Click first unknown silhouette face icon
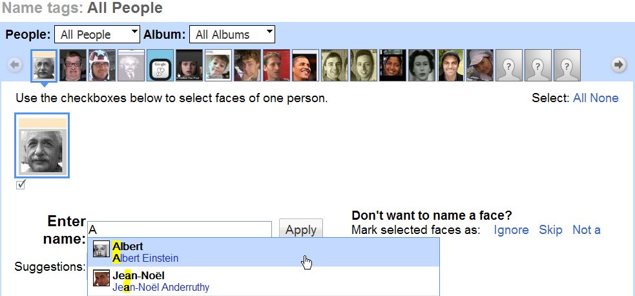The width and height of the screenshot is (635, 296). pos(509,65)
